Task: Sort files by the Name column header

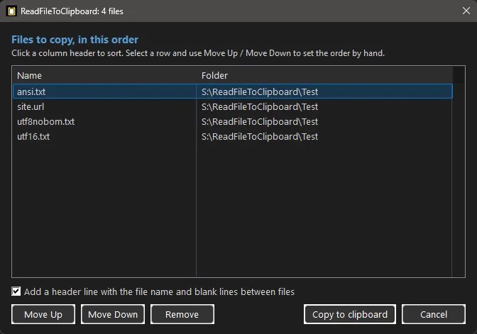Action: click(x=104, y=75)
